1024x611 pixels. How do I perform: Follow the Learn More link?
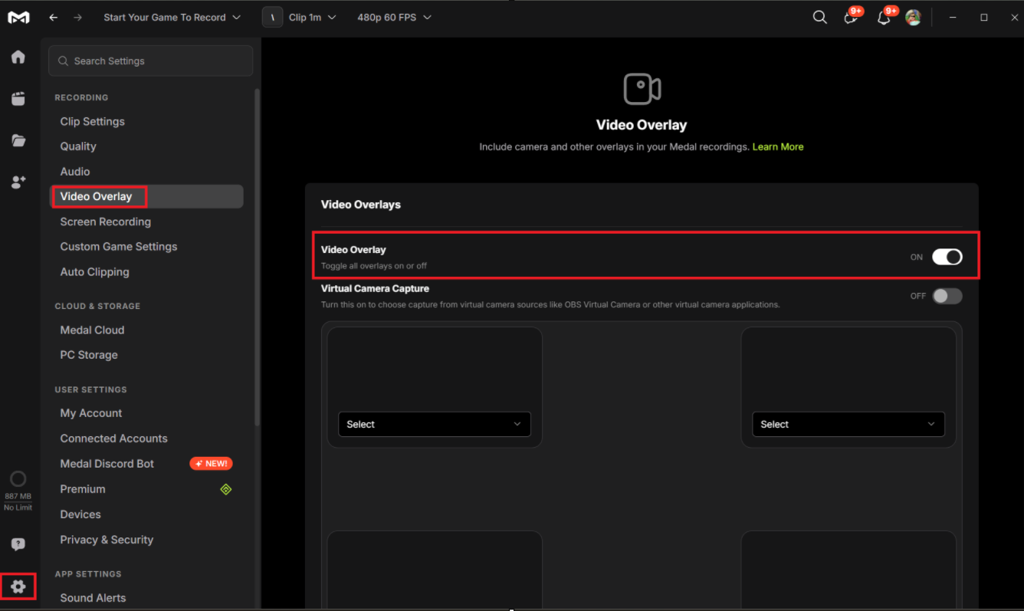[778, 146]
